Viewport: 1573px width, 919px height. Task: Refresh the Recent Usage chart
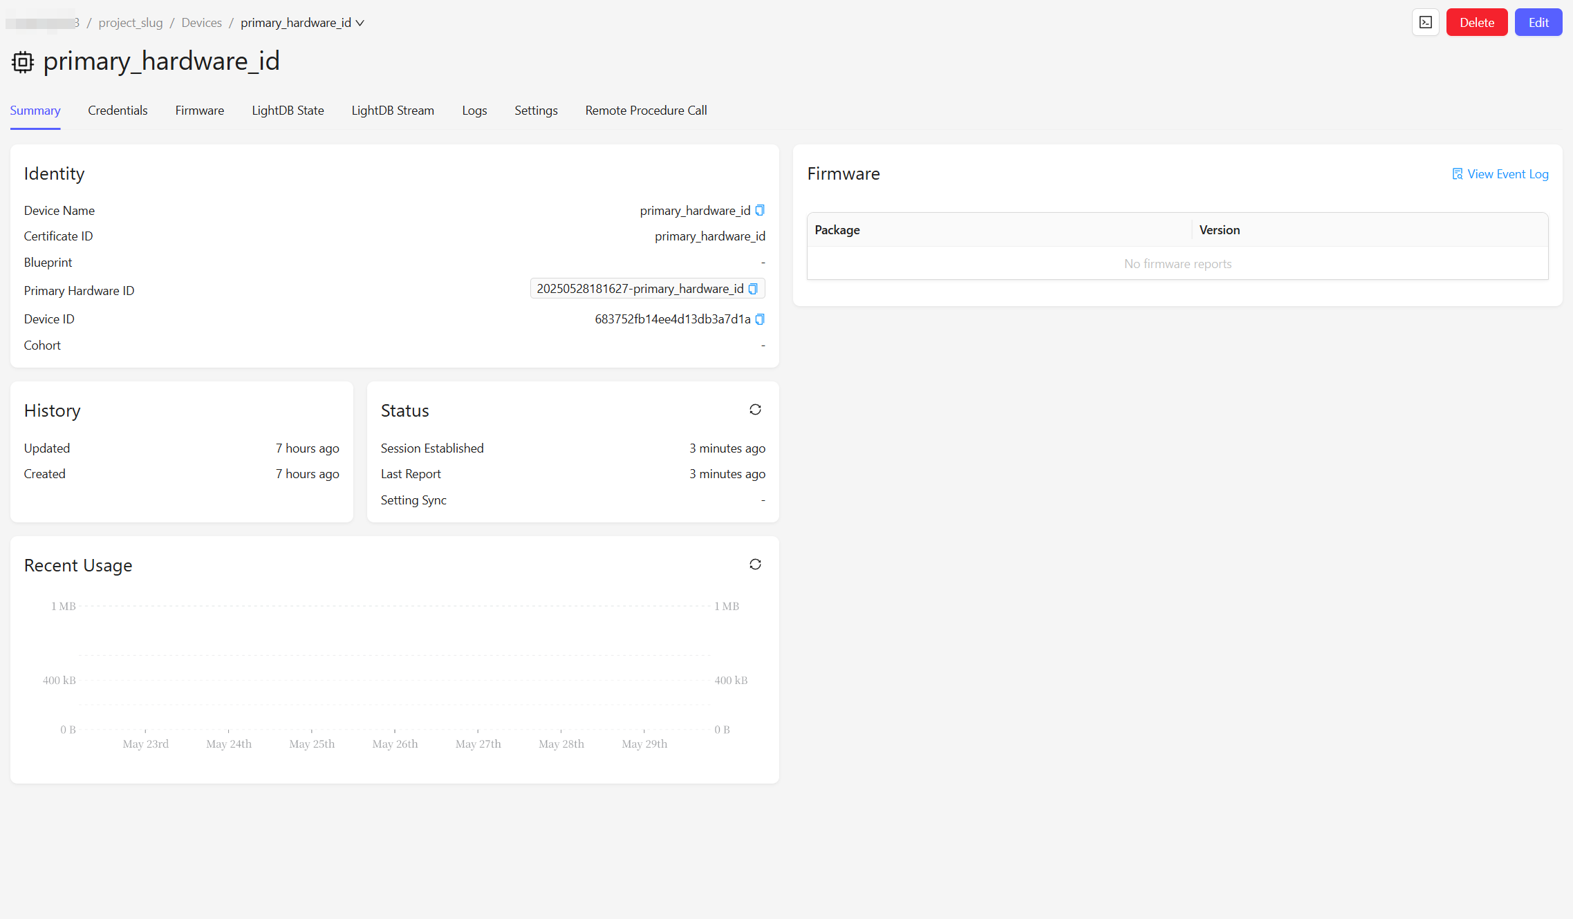[755, 565]
